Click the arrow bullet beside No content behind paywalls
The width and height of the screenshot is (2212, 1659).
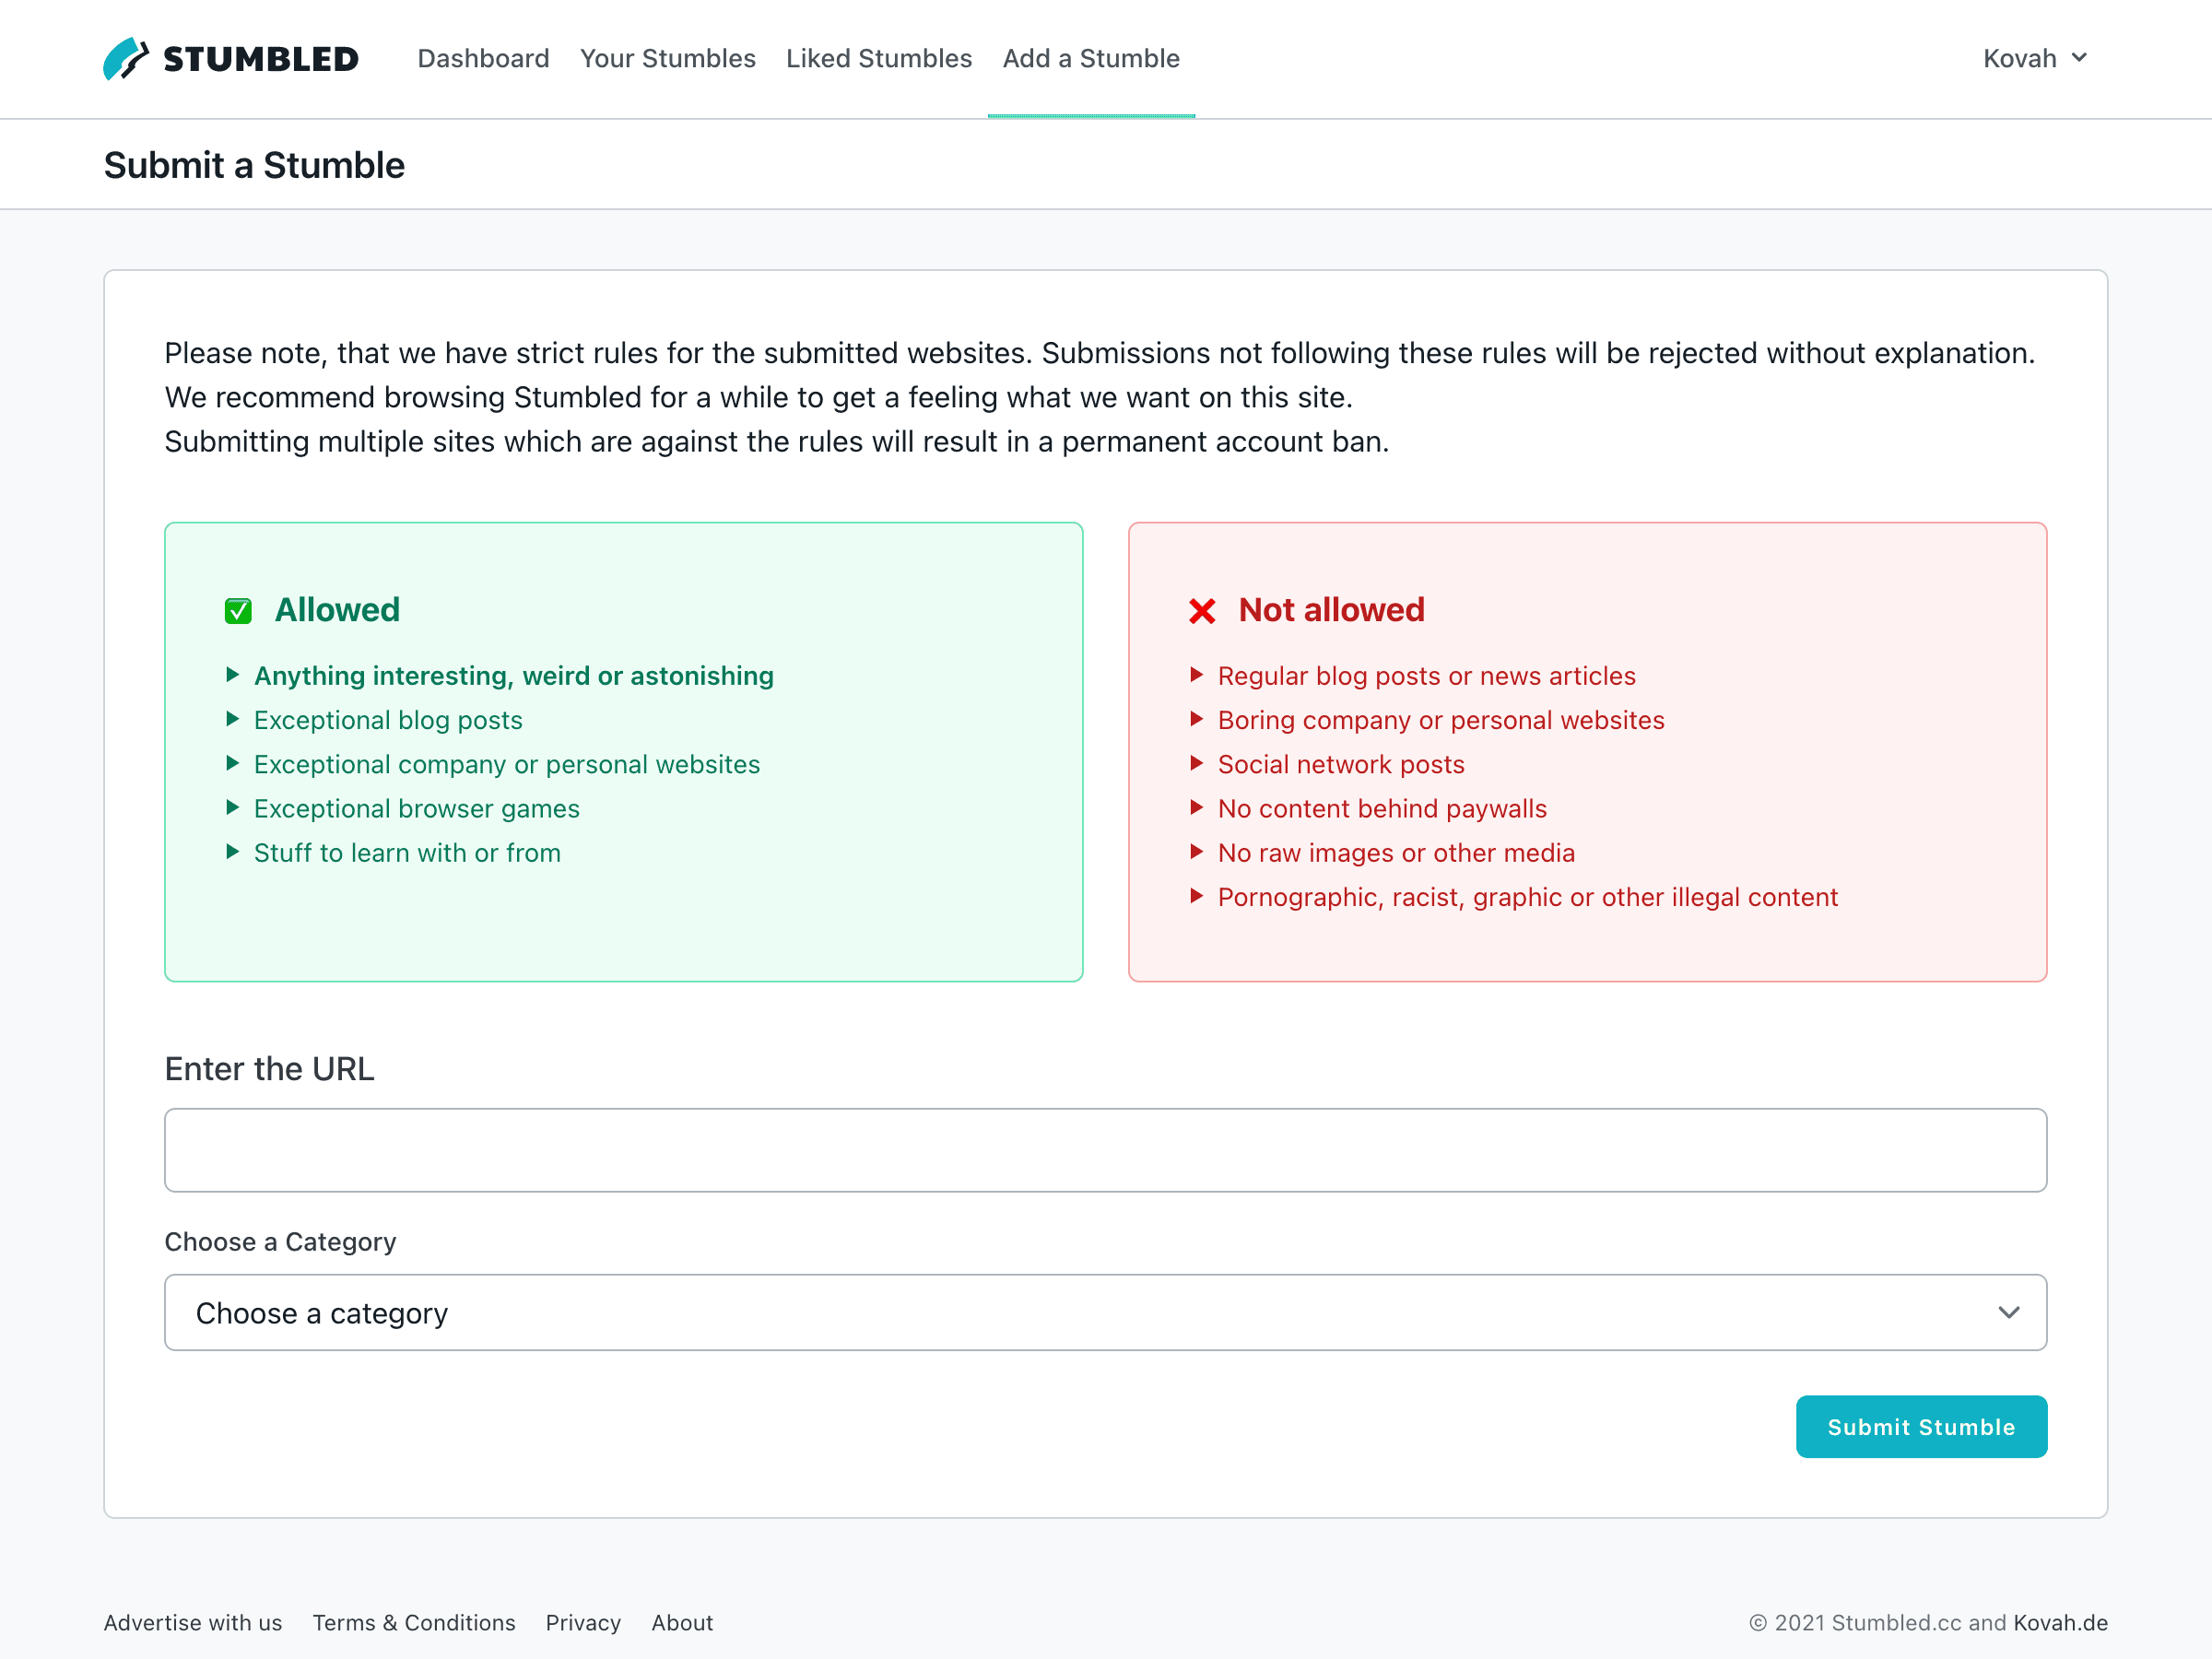(1196, 807)
